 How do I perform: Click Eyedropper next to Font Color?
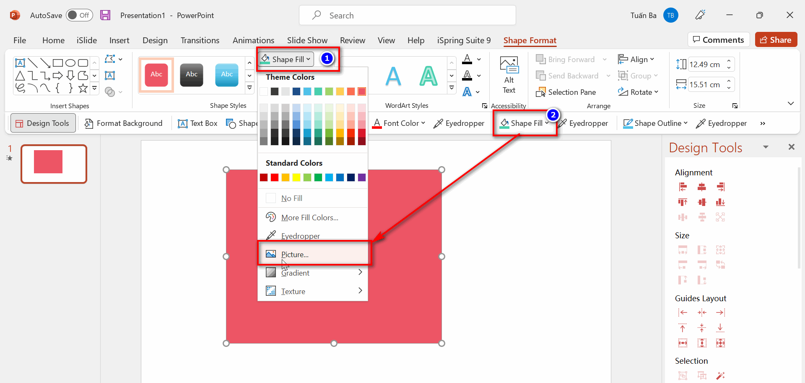pos(459,123)
